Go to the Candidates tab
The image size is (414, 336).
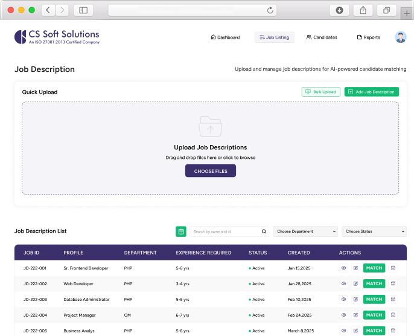pyautogui.click(x=322, y=37)
